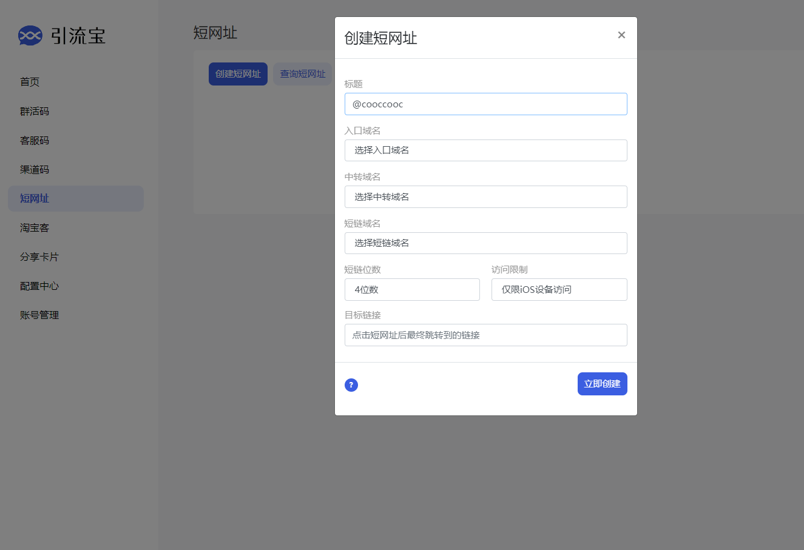
Task: Select 短网址 sidebar item
Action: coord(76,198)
